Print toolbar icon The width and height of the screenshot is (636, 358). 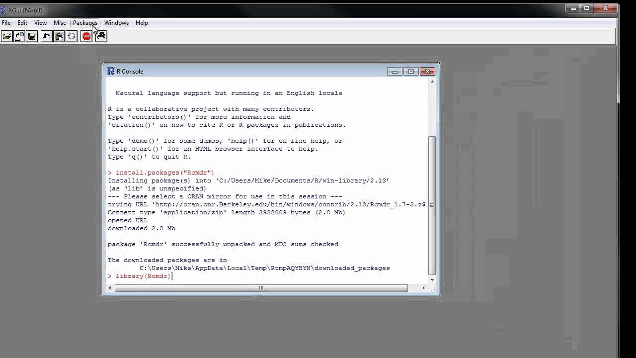101,36
